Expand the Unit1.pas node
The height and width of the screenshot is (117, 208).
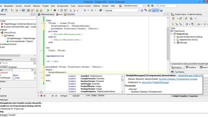[x=175, y=43]
